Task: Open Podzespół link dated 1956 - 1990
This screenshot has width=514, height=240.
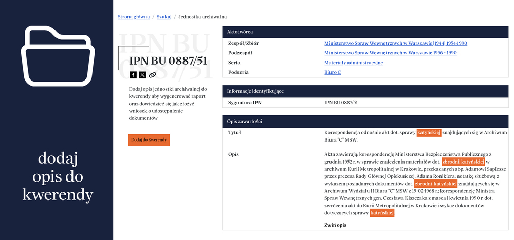Action: (390, 53)
